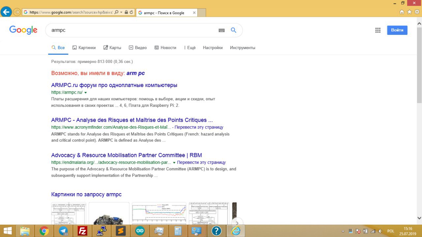Expand the Ещё more menu
This screenshot has width=422, height=237.
[x=190, y=47]
